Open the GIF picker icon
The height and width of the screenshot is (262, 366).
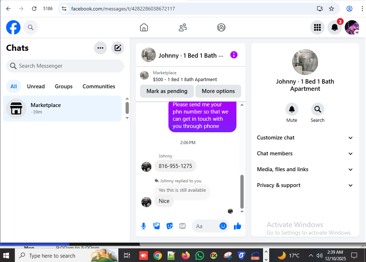182,226
